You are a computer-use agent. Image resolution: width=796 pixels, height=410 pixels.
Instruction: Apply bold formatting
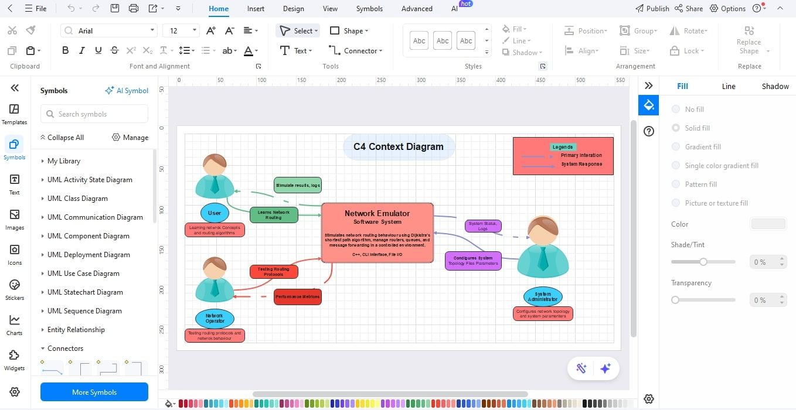coord(65,50)
